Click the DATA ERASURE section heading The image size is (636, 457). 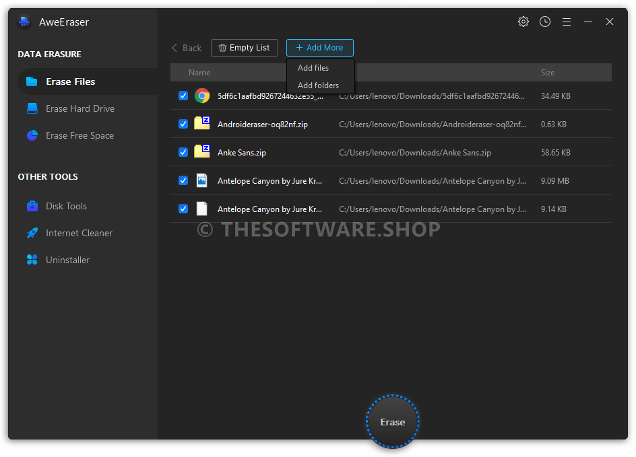coord(49,55)
